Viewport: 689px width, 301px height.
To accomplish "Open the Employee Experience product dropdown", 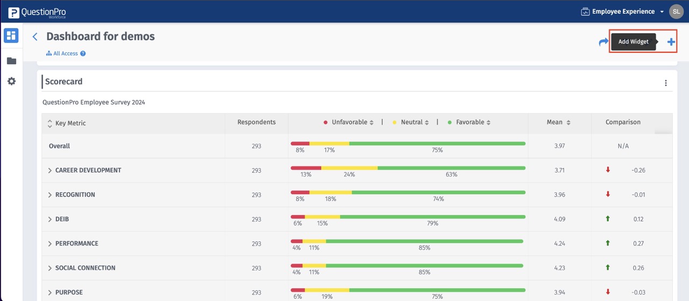I will point(625,11).
